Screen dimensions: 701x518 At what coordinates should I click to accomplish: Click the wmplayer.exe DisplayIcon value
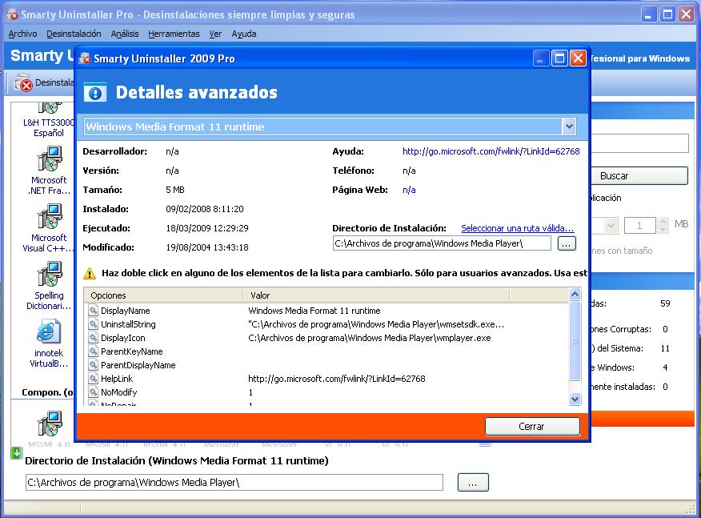(x=369, y=338)
